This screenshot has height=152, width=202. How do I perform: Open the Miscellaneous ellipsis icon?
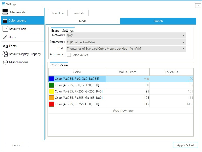click(5, 62)
